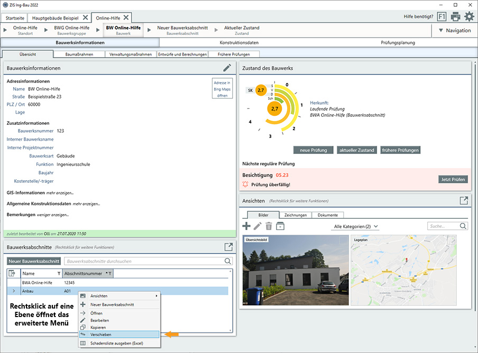
Task: Expand GIS-Informationen mehr anzeigen
Action: pos(60,193)
